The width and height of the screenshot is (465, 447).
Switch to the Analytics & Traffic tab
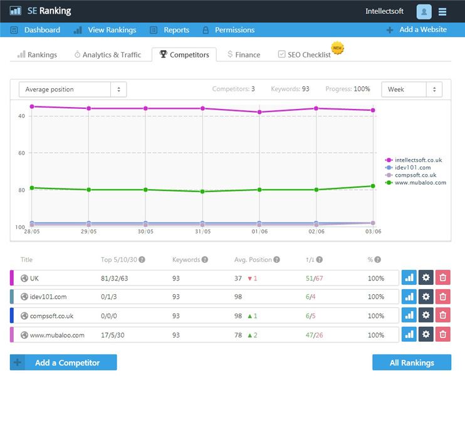click(x=108, y=55)
